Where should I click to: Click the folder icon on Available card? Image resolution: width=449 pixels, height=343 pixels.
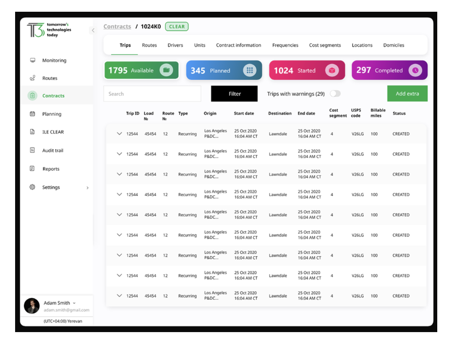click(166, 70)
